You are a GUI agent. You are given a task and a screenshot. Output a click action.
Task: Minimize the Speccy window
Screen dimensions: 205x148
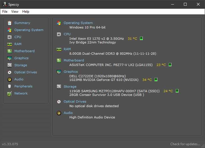click(173, 4)
